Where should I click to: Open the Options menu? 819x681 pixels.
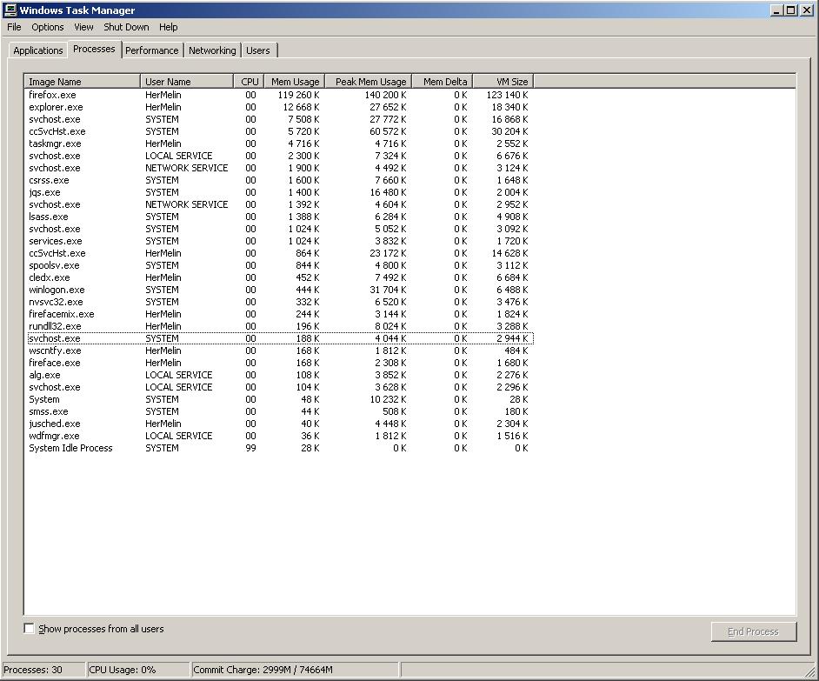pos(48,27)
